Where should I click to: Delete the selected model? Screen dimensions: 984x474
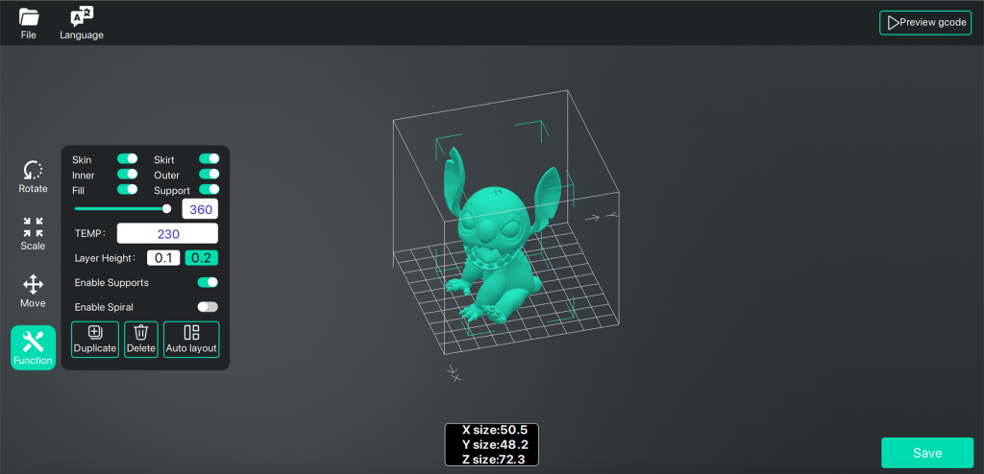pos(141,340)
